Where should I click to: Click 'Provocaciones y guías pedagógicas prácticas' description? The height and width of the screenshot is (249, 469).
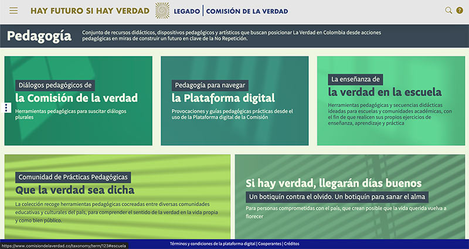(232, 114)
